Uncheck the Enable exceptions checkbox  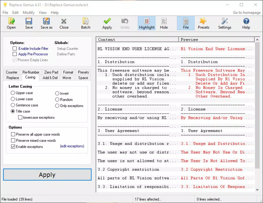click(x=13, y=147)
